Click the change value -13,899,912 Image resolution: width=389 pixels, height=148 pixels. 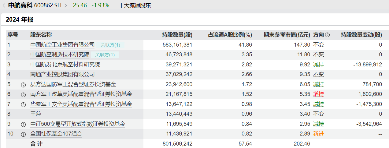pos(367,65)
